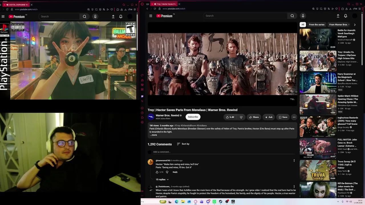Toggle the heart bookmark icon in the Digital Dopamine window
This screenshot has width=365, height=205.
(x=111, y=9)
